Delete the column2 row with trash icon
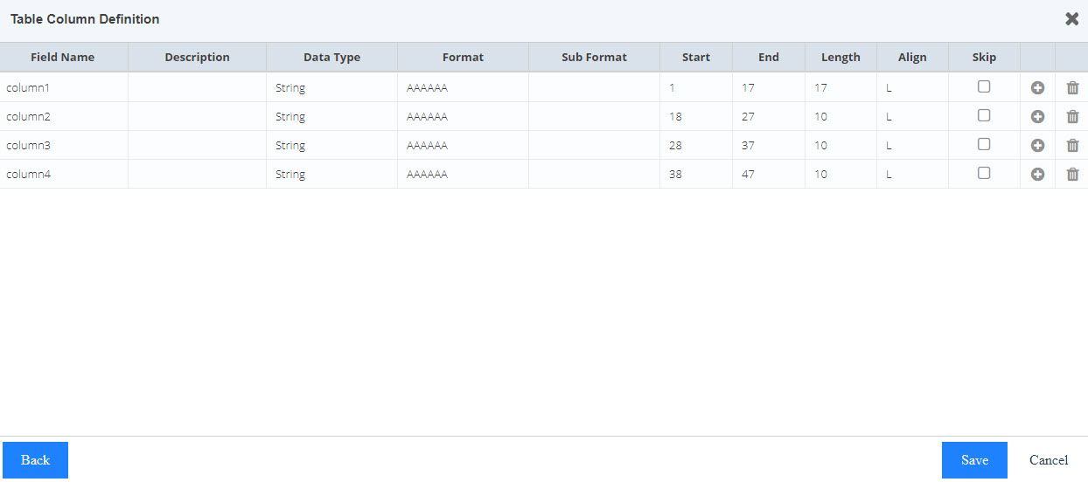 tap(1072, 116)
